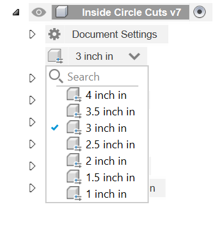
Task: Choose the 2.5 inch in configuration
Action: tap(97, 145)
